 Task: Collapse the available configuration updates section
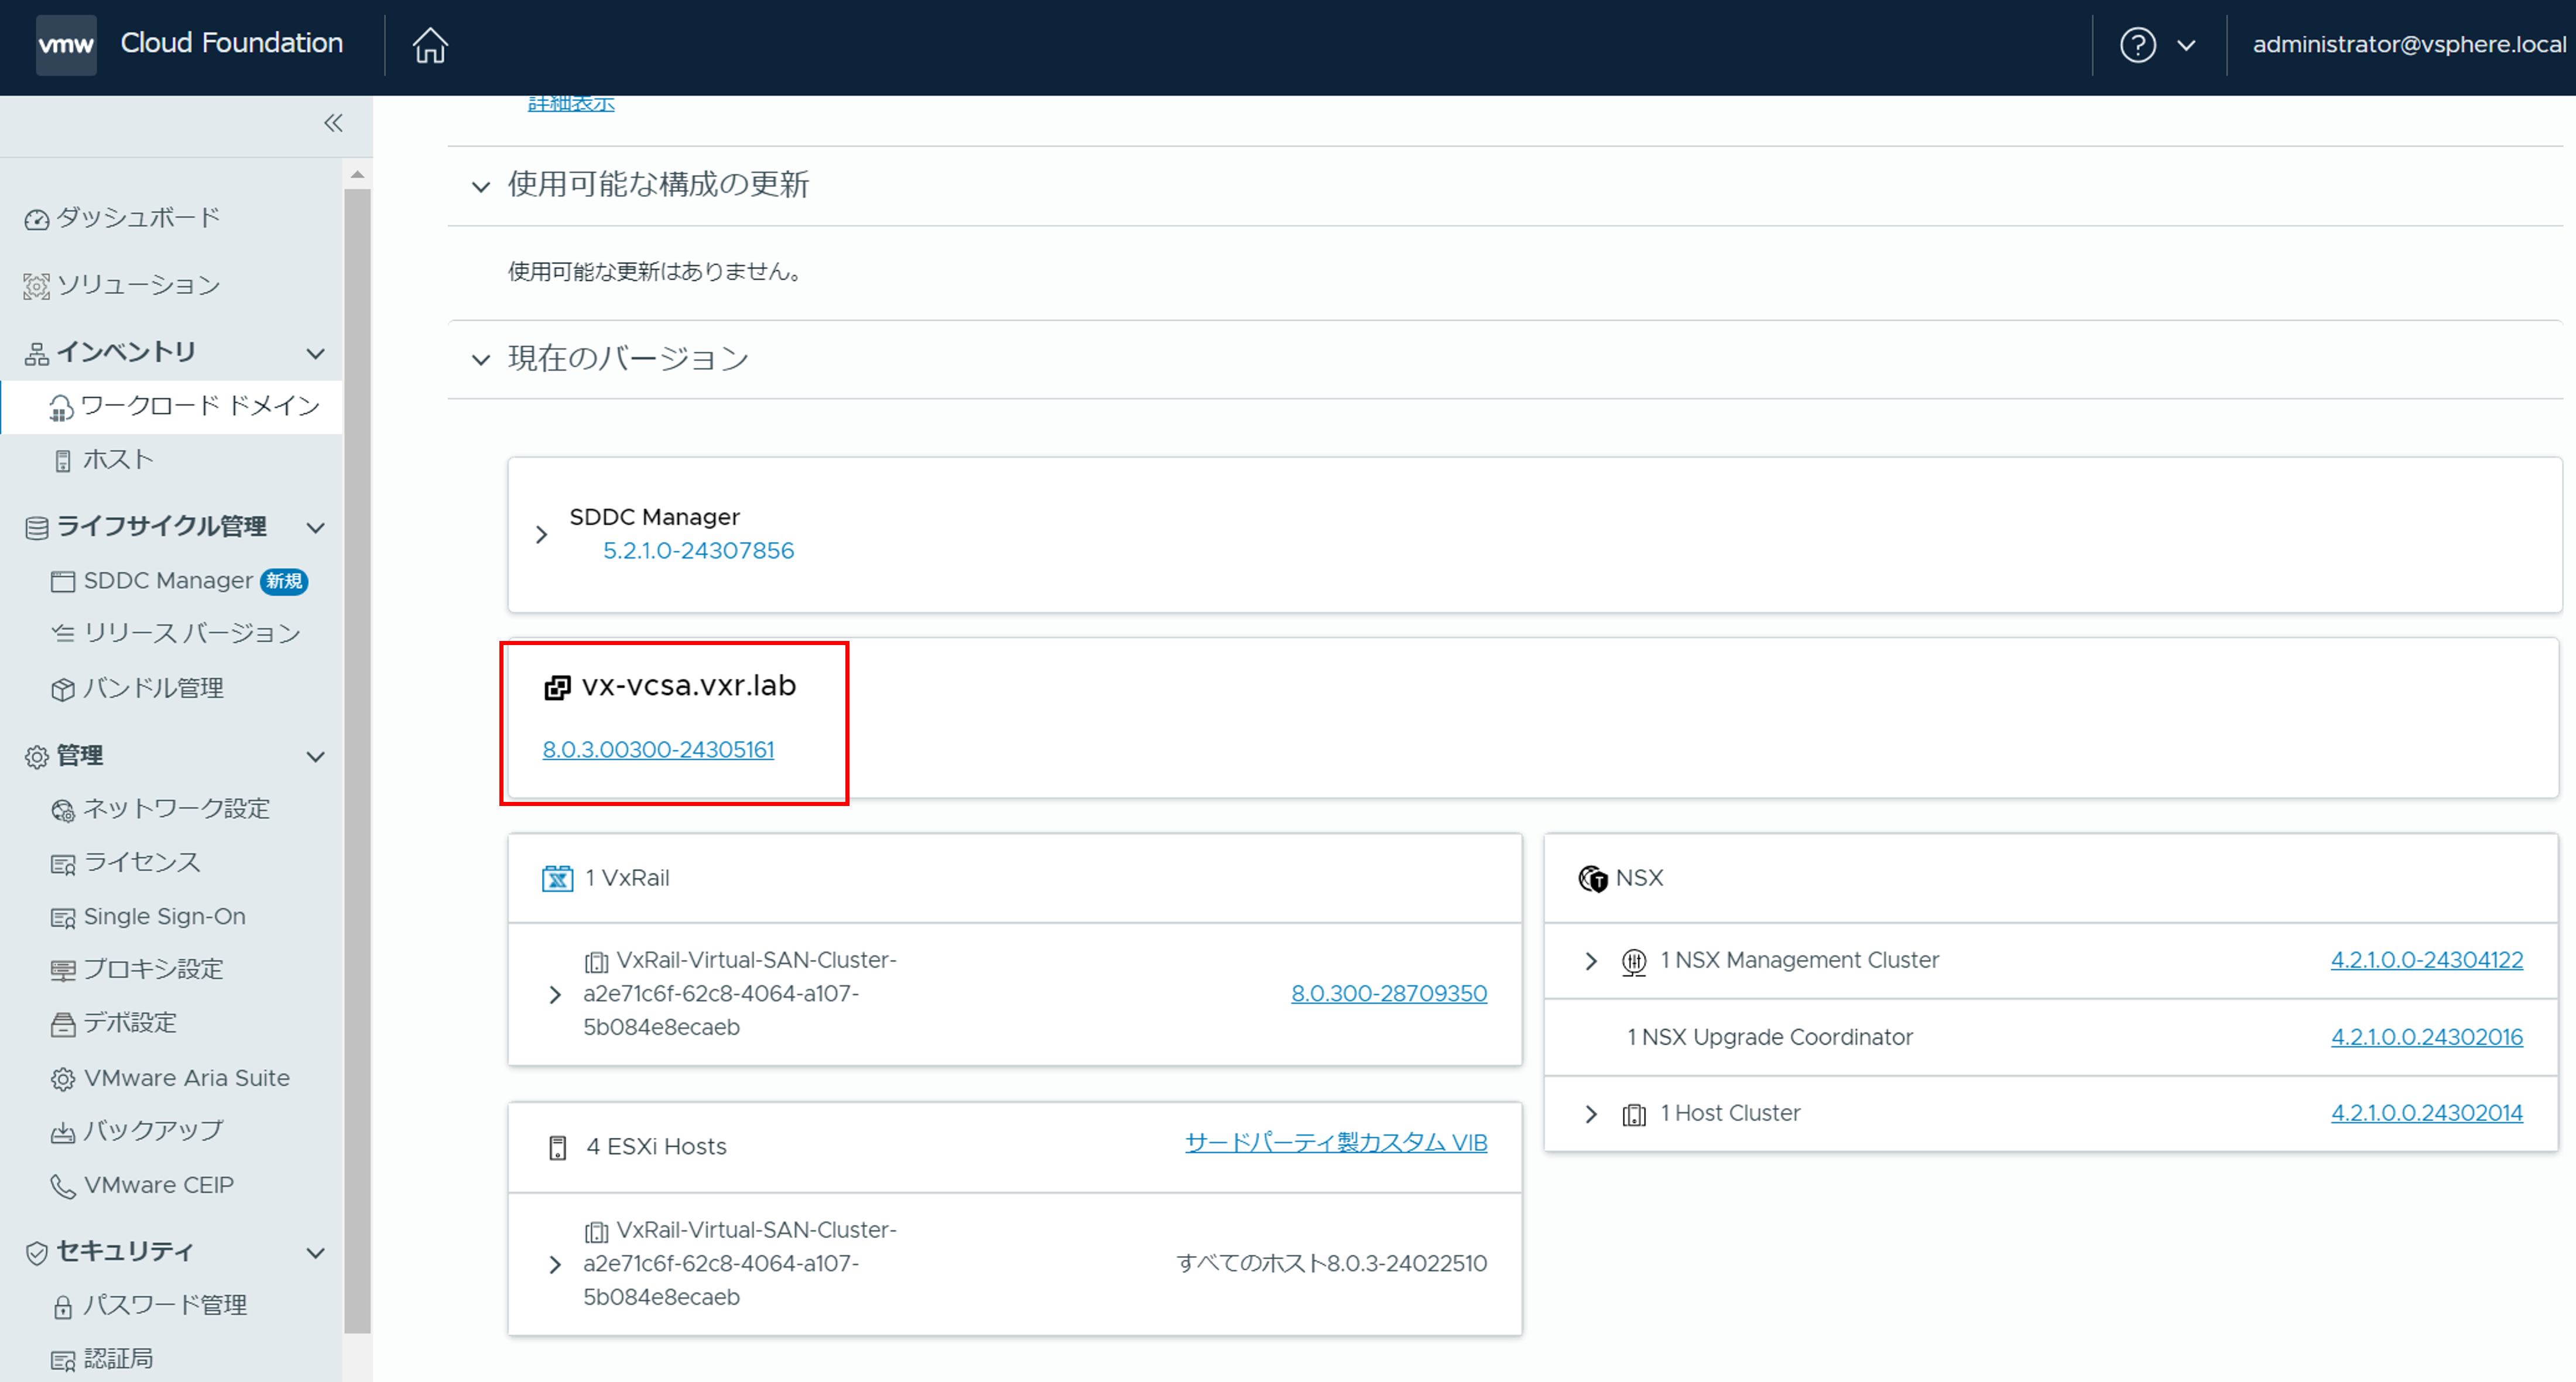tap(481, 186)
